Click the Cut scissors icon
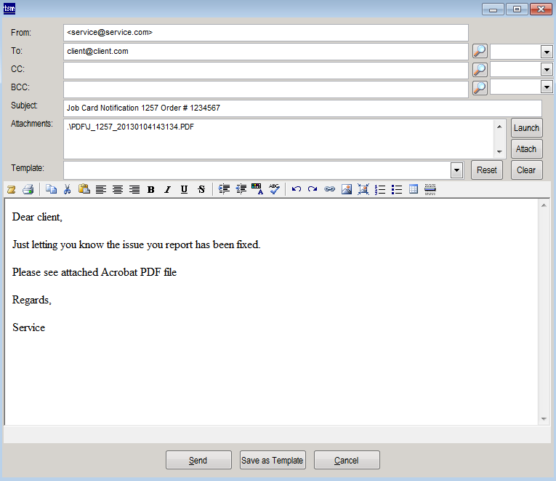The width and height of the screenshot is (556, 481). click(x=68, y=189)
